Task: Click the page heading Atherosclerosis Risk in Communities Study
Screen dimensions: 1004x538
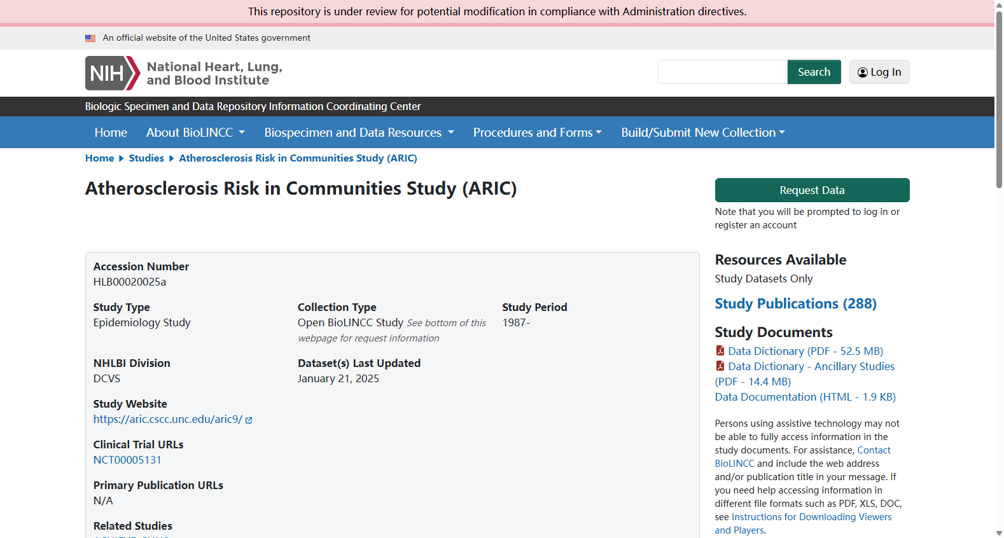Action: tap(301, 189)
